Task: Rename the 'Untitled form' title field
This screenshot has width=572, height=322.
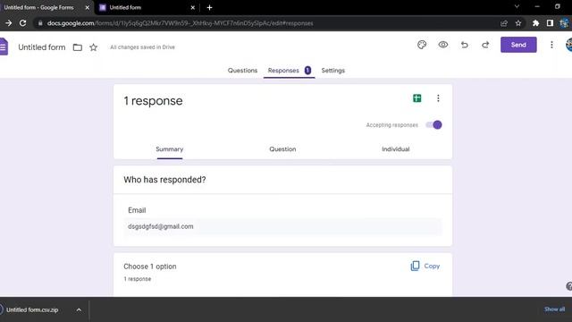Action: point(42,47)
